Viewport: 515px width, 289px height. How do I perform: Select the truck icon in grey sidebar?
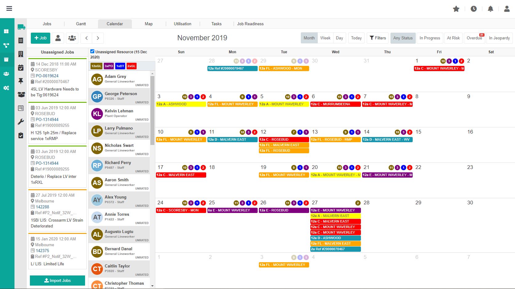click(21, 27)
